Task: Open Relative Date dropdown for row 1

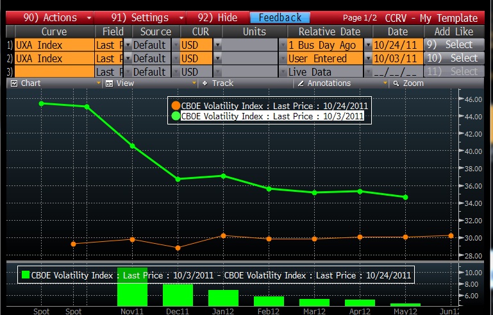Action: coord(368,45)
